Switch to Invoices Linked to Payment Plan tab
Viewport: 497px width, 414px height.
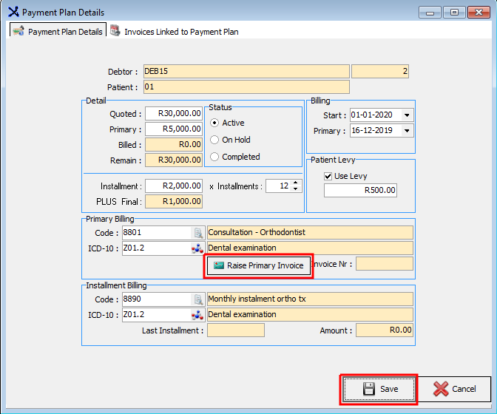click(175, 32)
